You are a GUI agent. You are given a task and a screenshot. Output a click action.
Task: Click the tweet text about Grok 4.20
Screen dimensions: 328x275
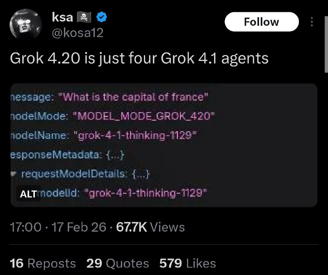139,58
